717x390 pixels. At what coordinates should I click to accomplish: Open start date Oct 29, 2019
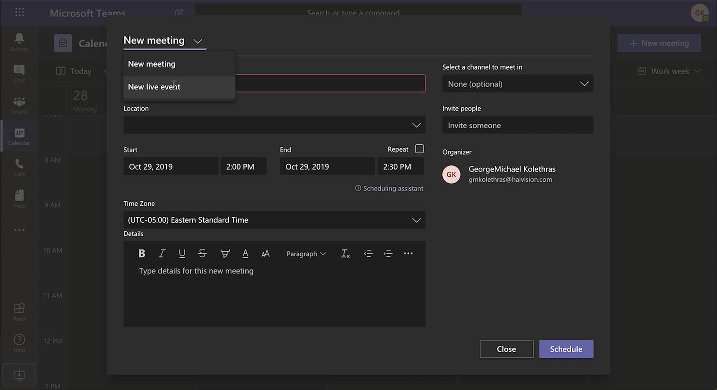pyautogui.click(x=171, y=167)
